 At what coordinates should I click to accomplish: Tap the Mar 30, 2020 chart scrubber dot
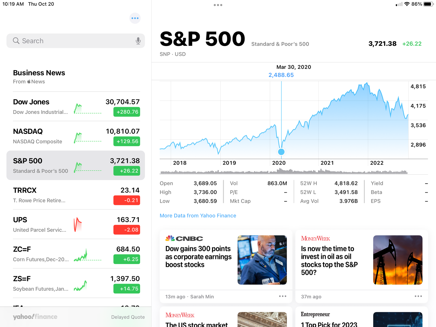281,152
